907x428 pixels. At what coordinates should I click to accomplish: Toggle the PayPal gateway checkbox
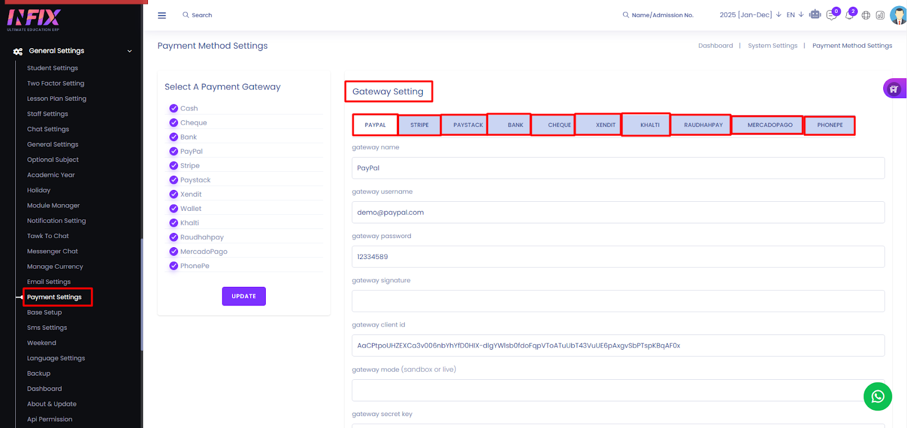pyautogui.click(x=173, y=151)
